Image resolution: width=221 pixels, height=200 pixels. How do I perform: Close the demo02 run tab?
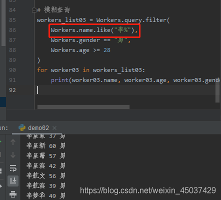54,128
